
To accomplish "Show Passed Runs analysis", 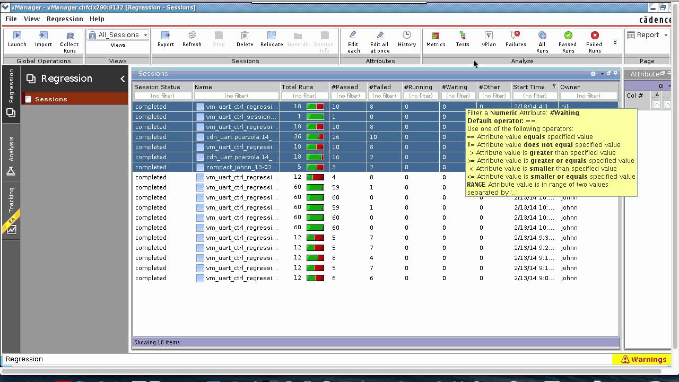I will (x=568, y=42).
